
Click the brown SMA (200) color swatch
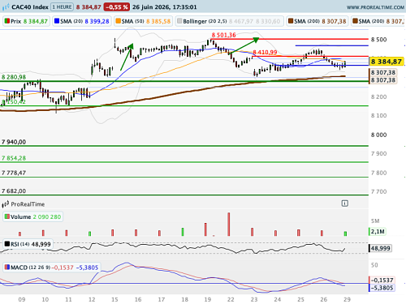(x=291, y=21)
